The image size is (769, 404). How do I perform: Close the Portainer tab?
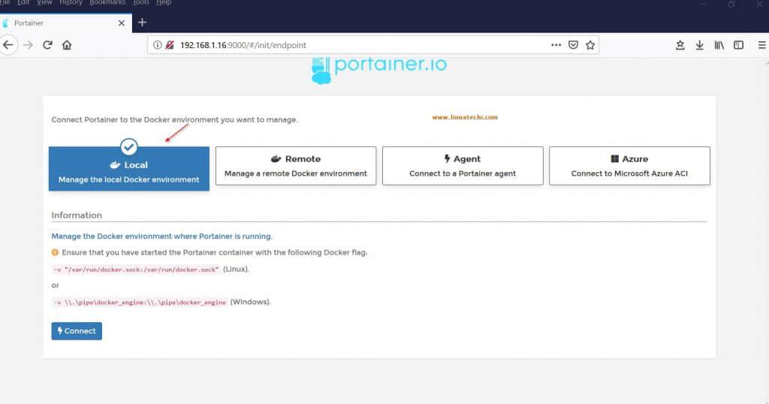coord(122,23)
